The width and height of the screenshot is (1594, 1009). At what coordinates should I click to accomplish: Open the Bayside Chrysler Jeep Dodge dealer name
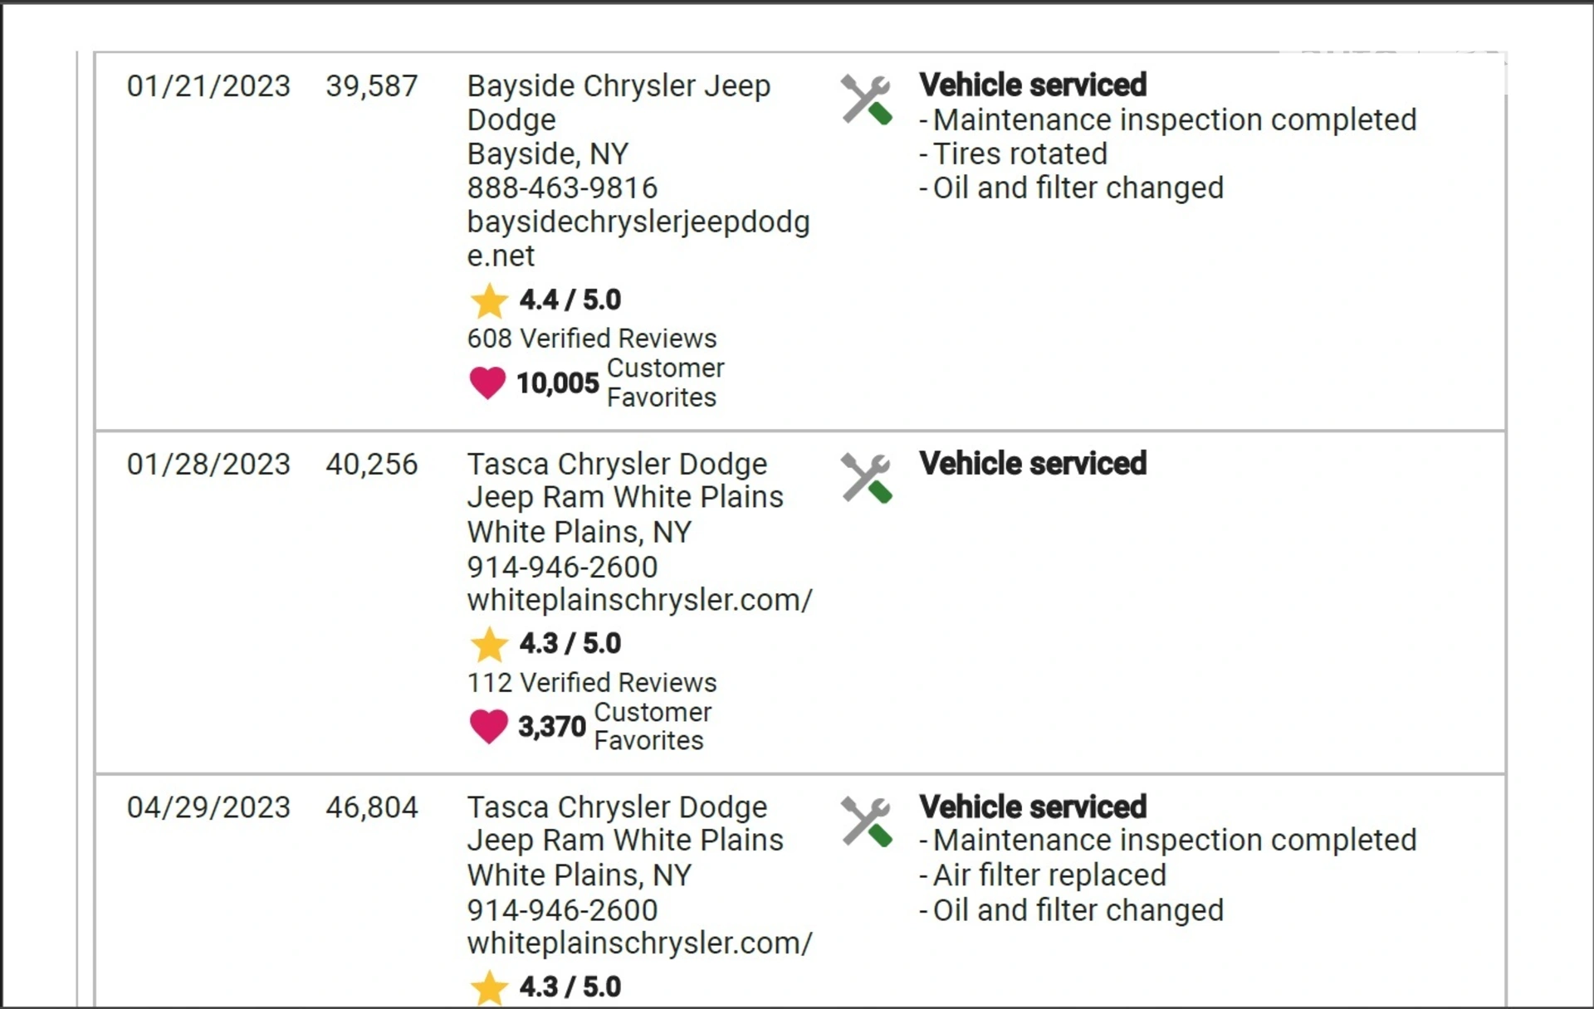click(619, 102)
